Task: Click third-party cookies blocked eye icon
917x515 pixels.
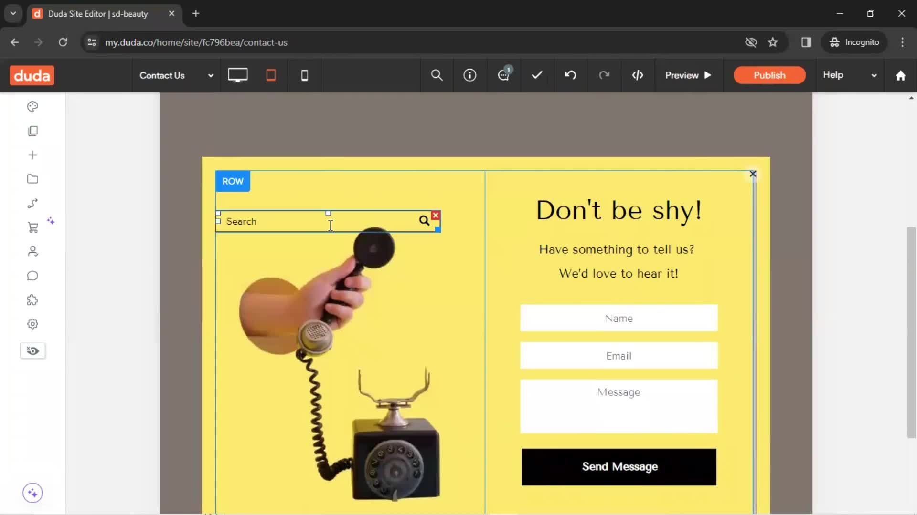Action: coord(751,42)
